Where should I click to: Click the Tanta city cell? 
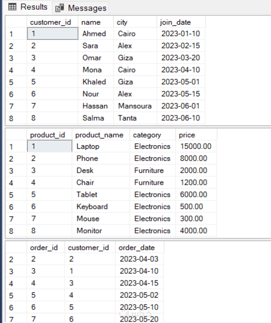pyautogui.click(x=127, y=118)
